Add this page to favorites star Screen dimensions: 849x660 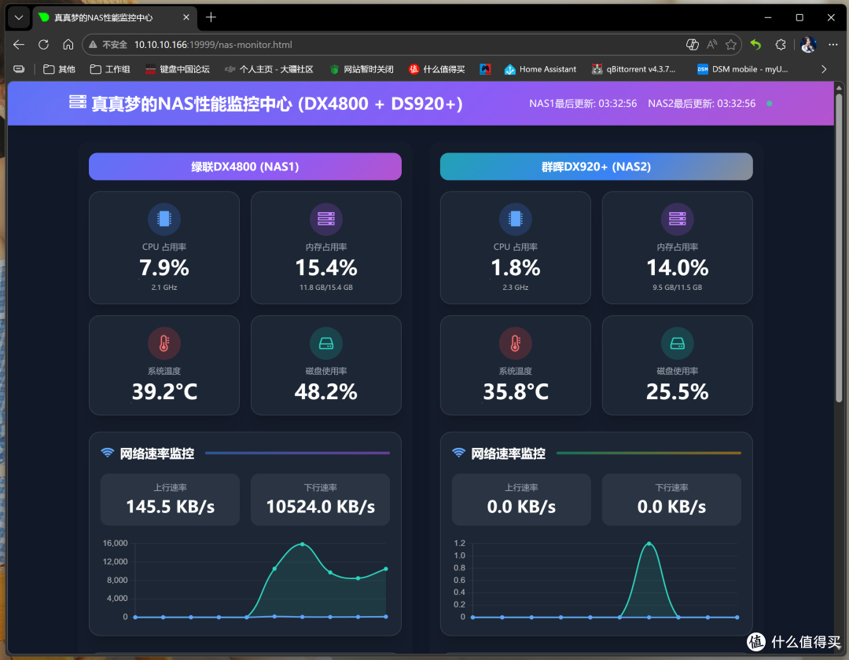click(731, 45)
